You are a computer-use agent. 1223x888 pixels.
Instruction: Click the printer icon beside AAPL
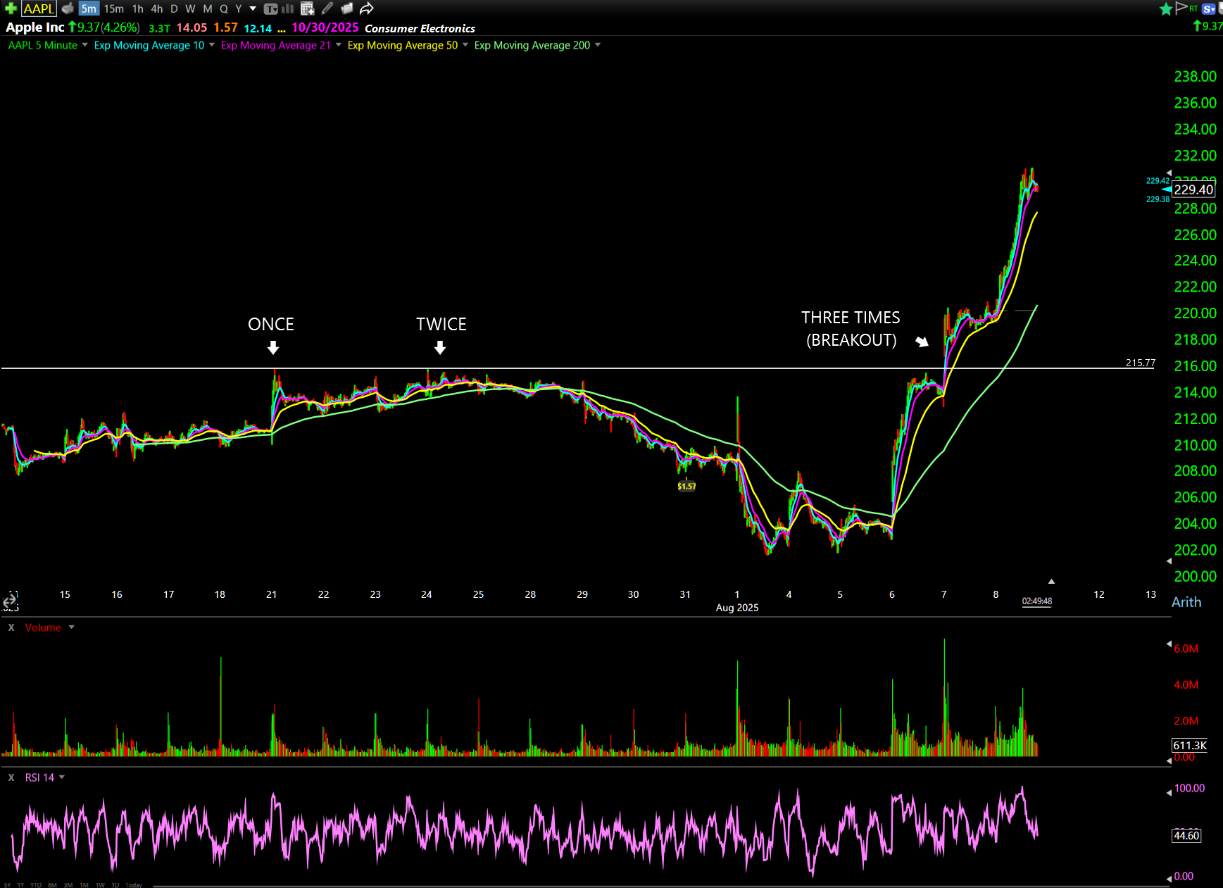tap(68, 8)
